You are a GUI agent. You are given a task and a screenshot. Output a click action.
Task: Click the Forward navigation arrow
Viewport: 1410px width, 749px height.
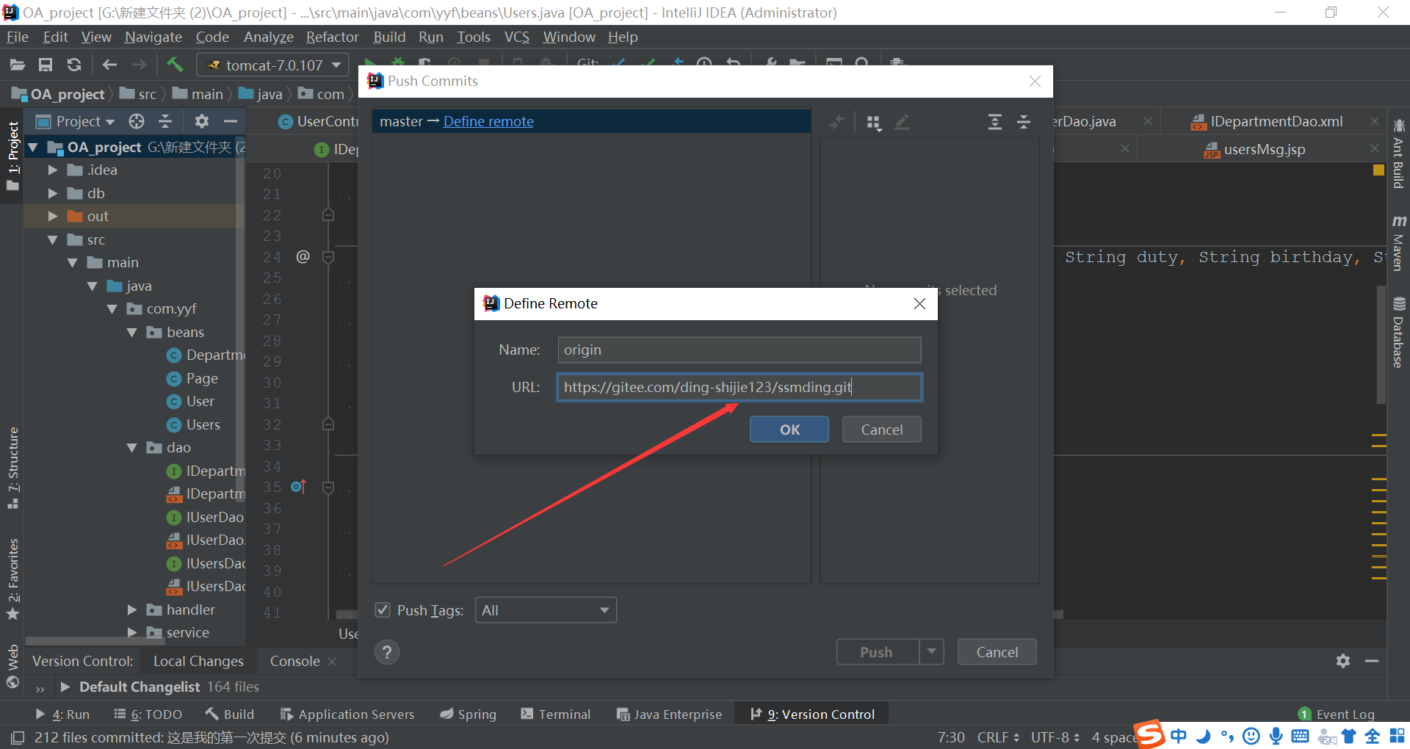click(x=139, y=65)
